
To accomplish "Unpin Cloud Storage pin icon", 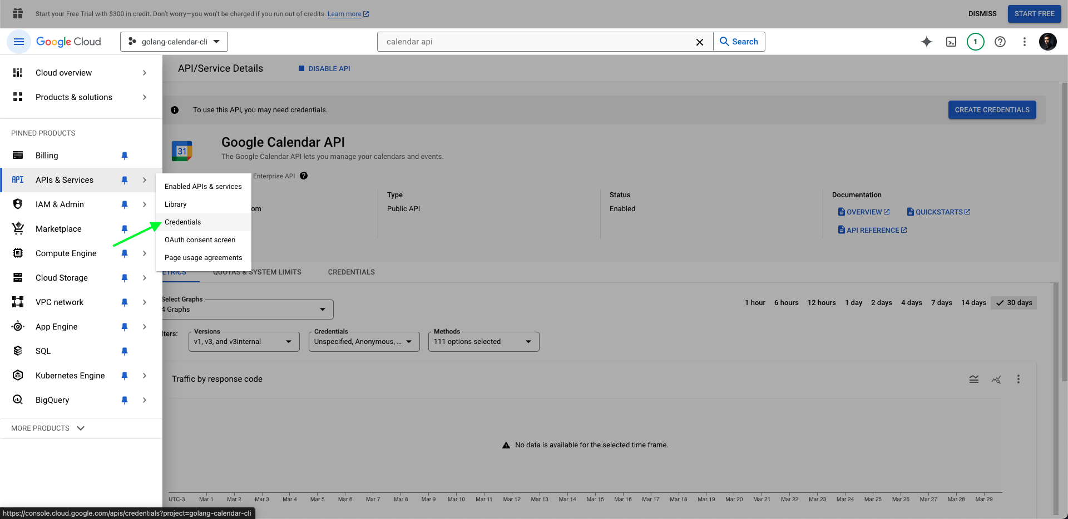I will (x=125, y=278).
